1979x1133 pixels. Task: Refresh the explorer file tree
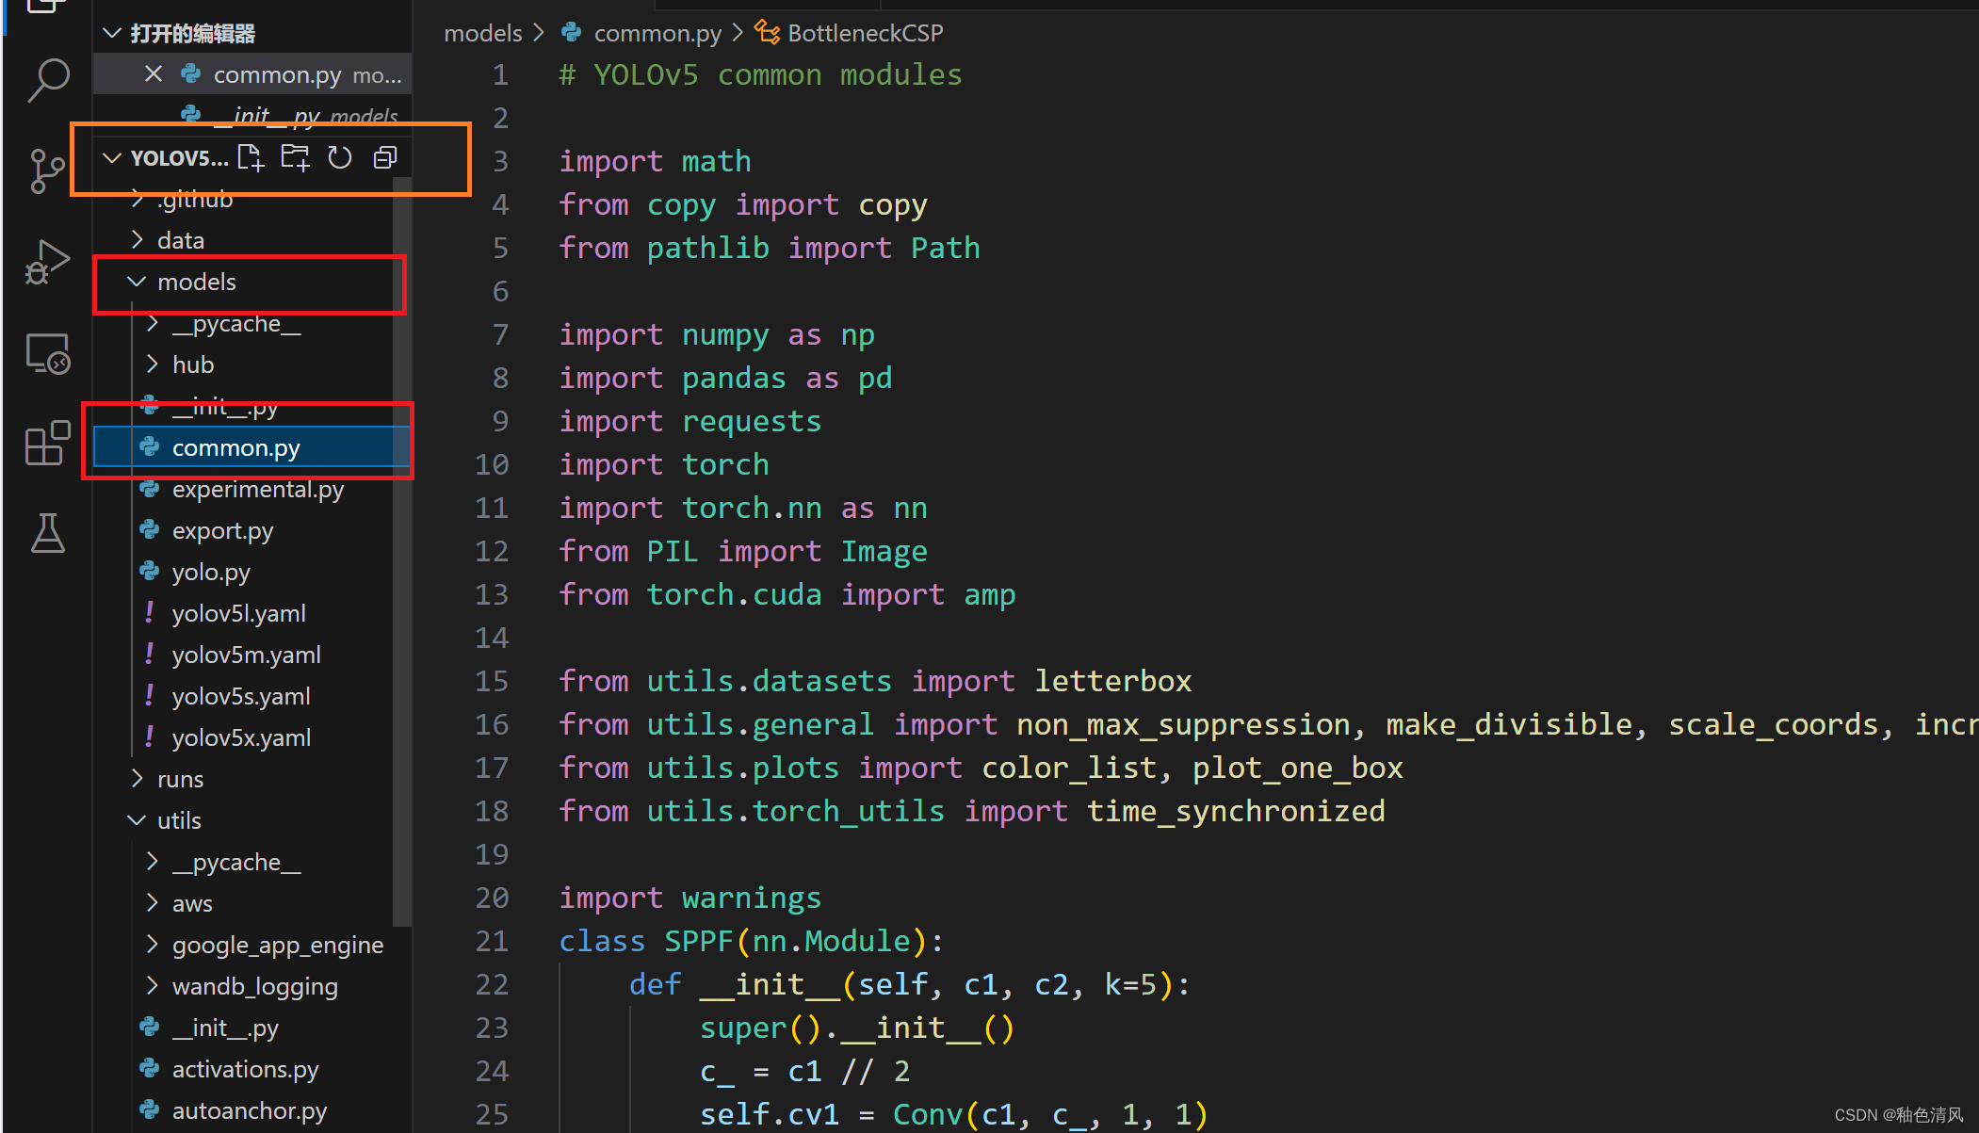[x=339, y=157]
